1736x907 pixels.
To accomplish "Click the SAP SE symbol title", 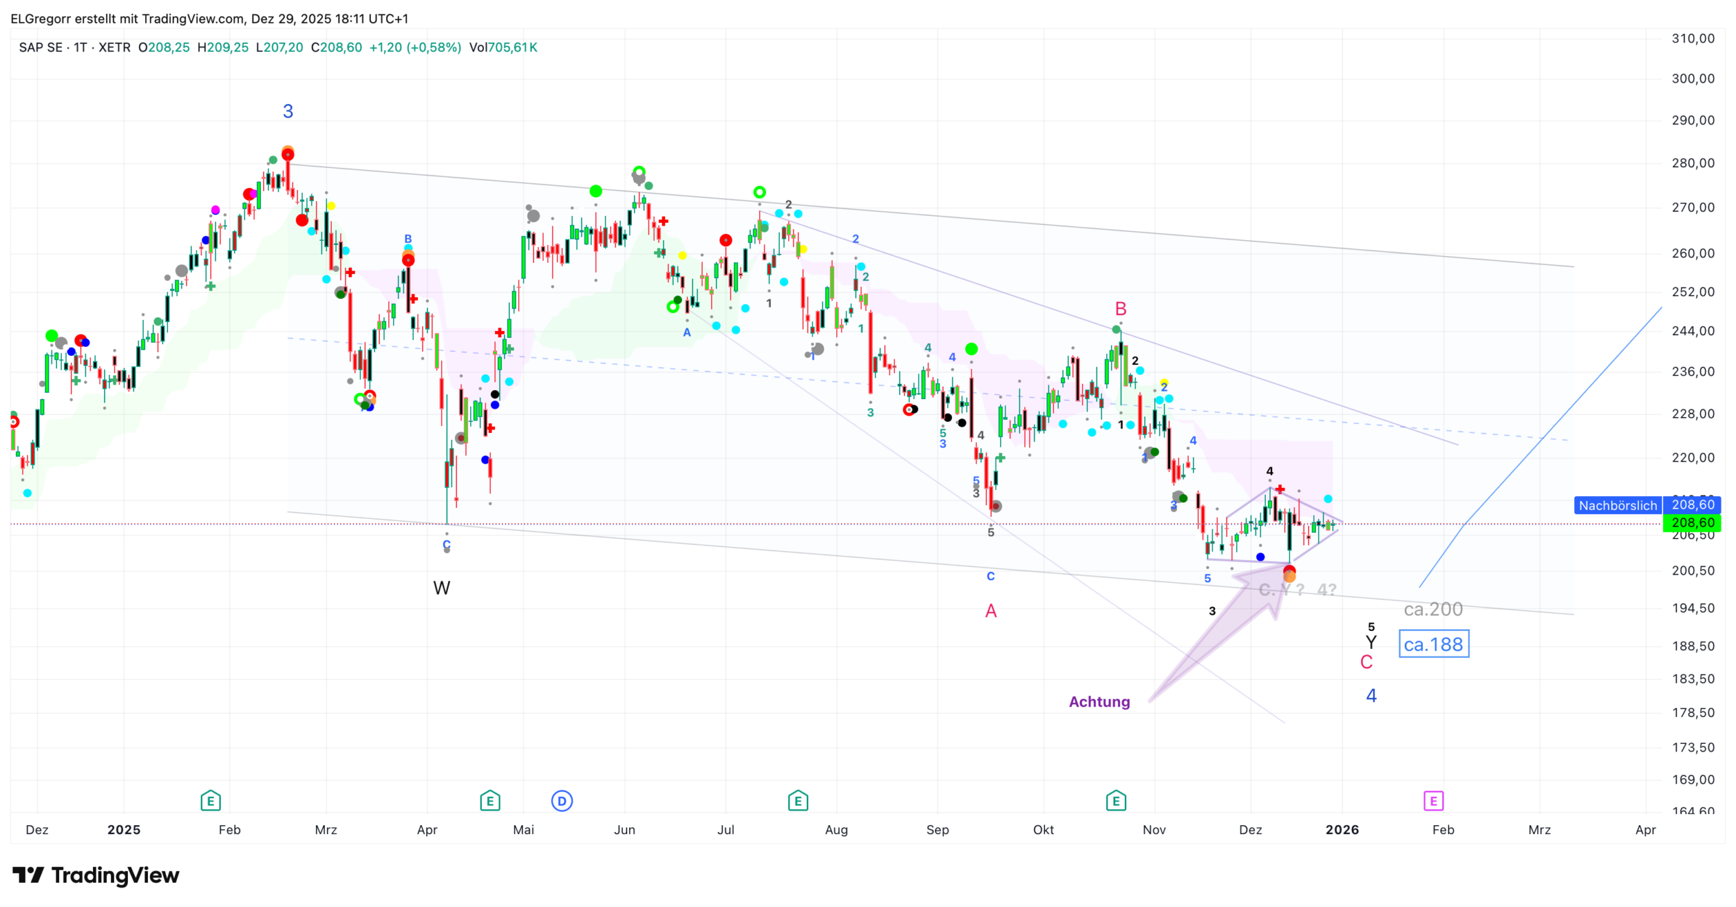I will pyautogui.click(x=40, y=48).
